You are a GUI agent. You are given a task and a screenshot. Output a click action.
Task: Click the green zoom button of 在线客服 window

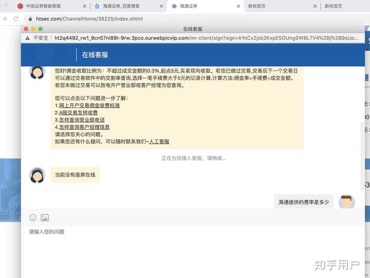41,29
